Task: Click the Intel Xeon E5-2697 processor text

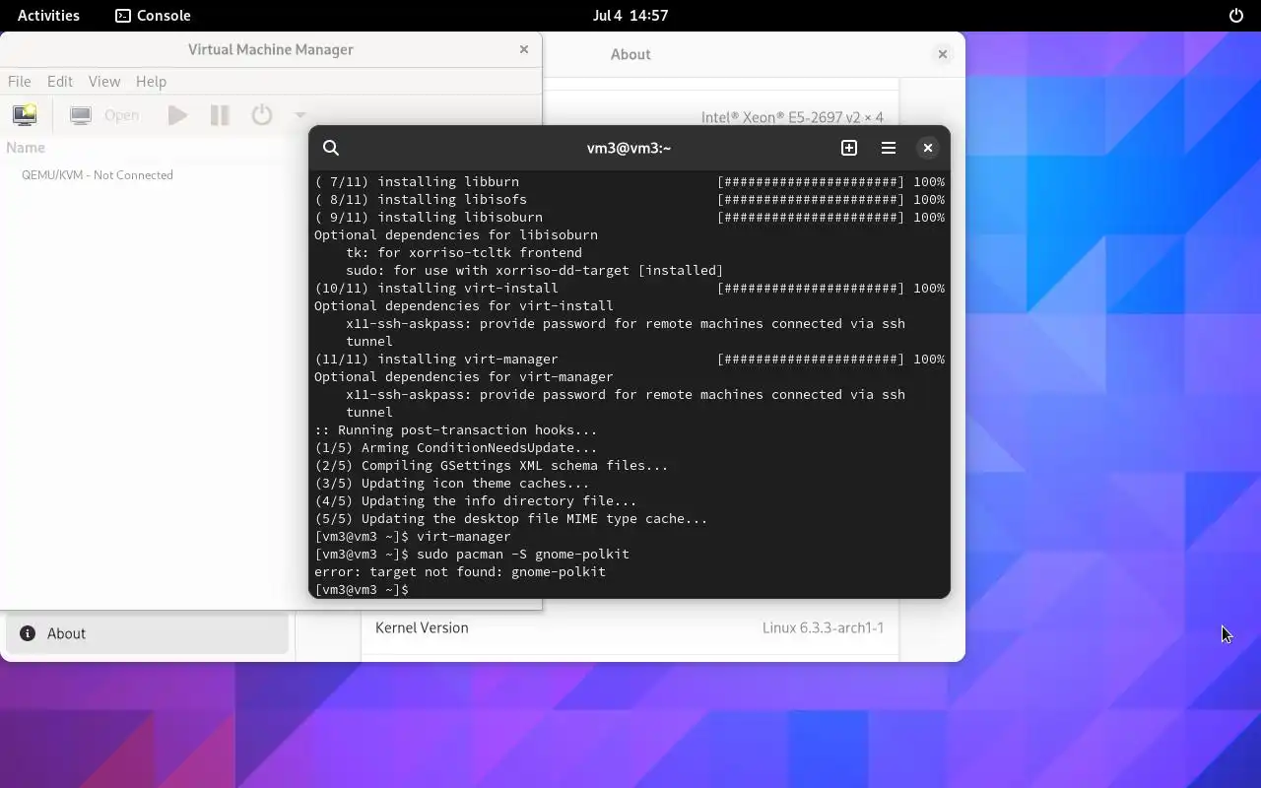Action: pyautogui.click(x=792, y=117)
